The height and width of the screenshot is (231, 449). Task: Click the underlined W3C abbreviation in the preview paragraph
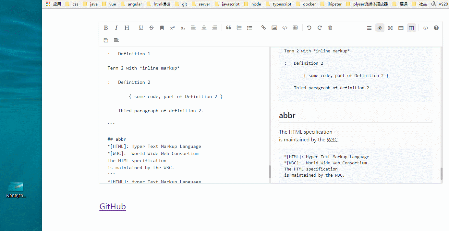point(332,140)
